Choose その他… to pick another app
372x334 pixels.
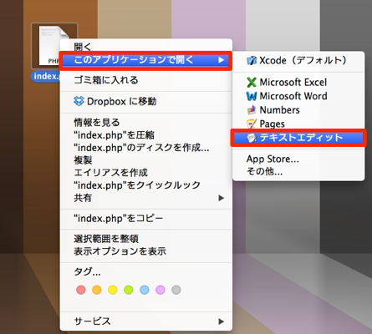tap(298, 171)
